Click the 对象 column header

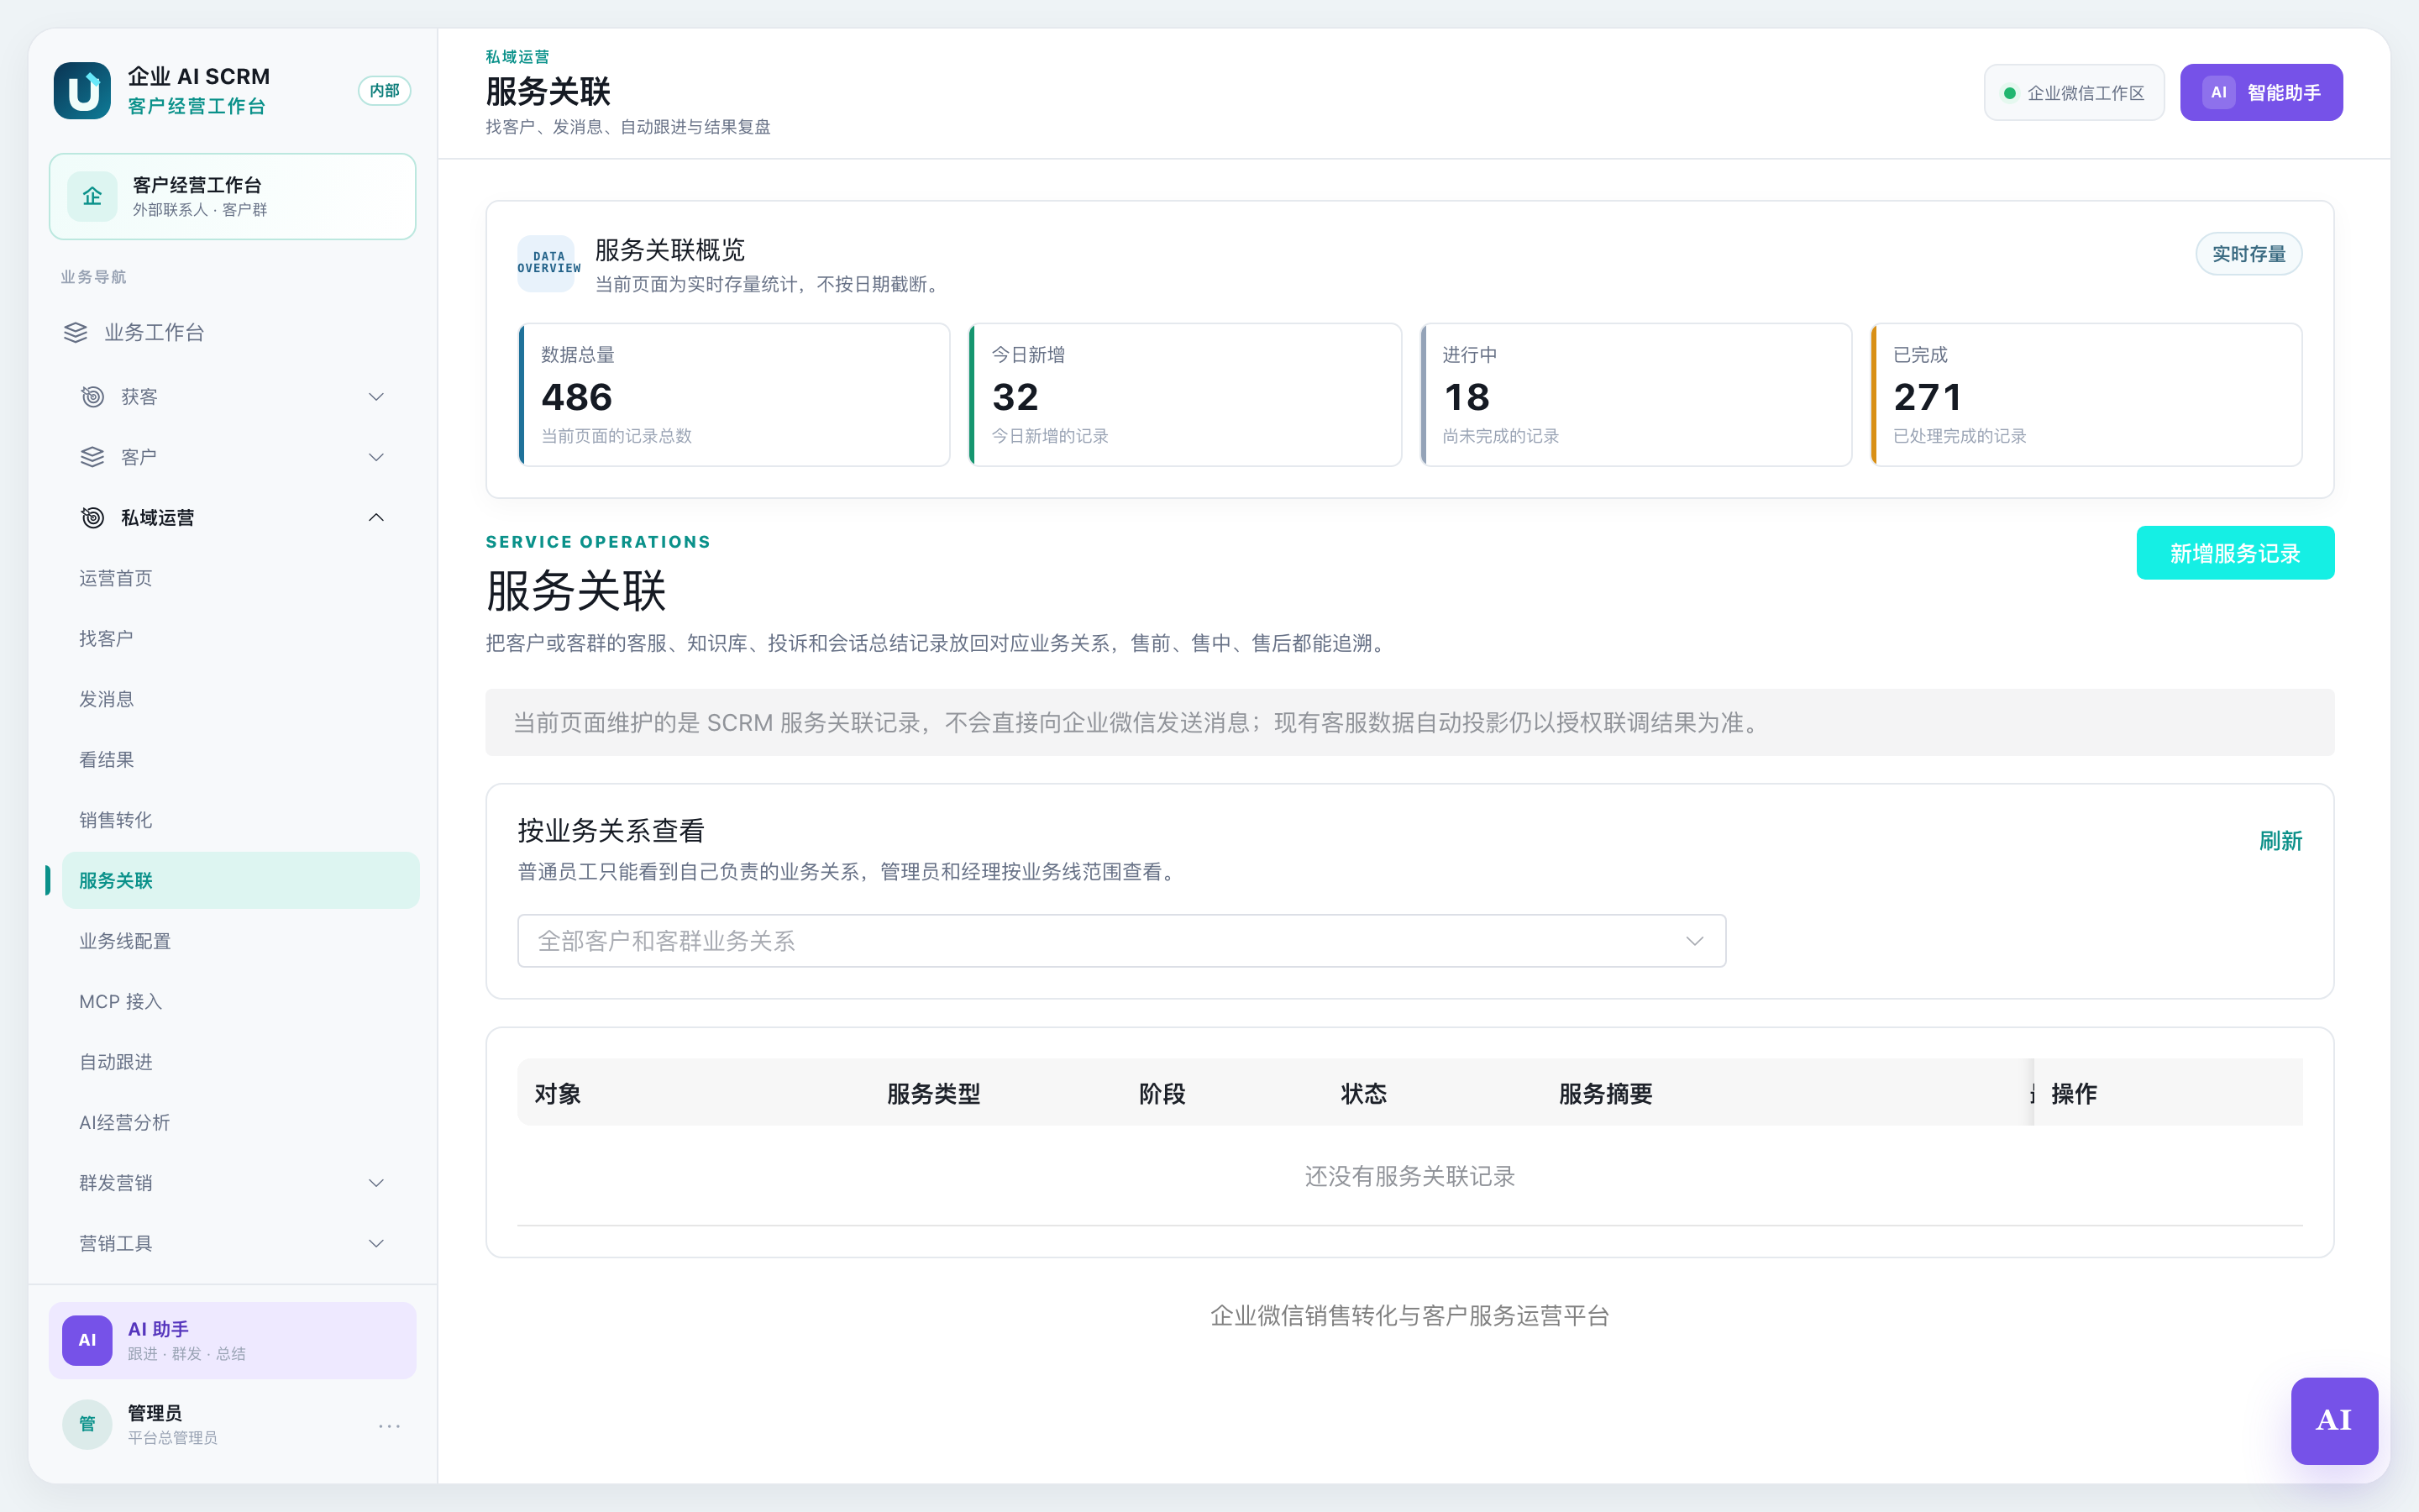(x=558, y=1093)
